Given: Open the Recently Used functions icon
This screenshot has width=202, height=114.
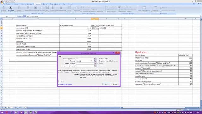Looking at the screenshot, I should point(19,8).
